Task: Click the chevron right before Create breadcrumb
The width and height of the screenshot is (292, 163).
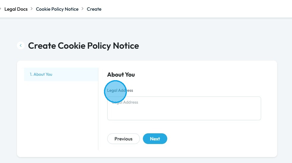Action: [x=83, y=9]
